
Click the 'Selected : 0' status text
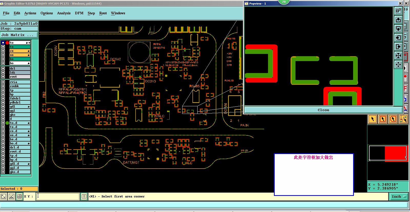(12, 189)
